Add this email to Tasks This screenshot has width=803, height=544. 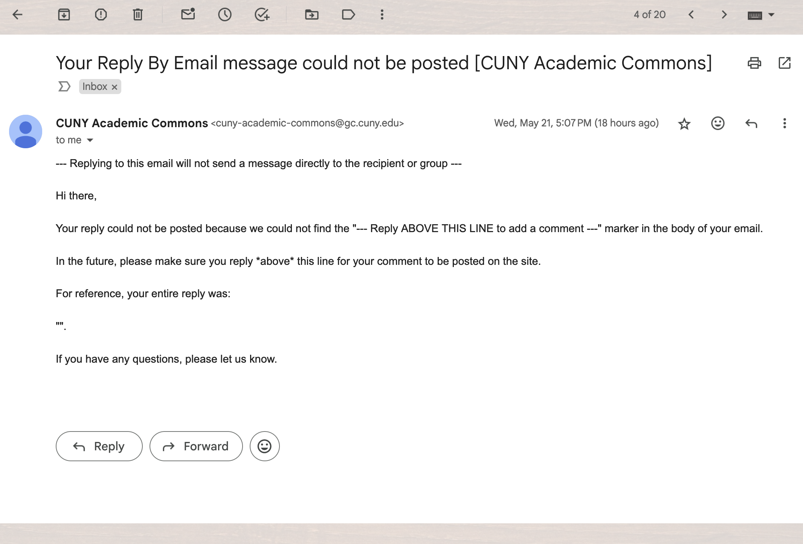tap(262, 15)
